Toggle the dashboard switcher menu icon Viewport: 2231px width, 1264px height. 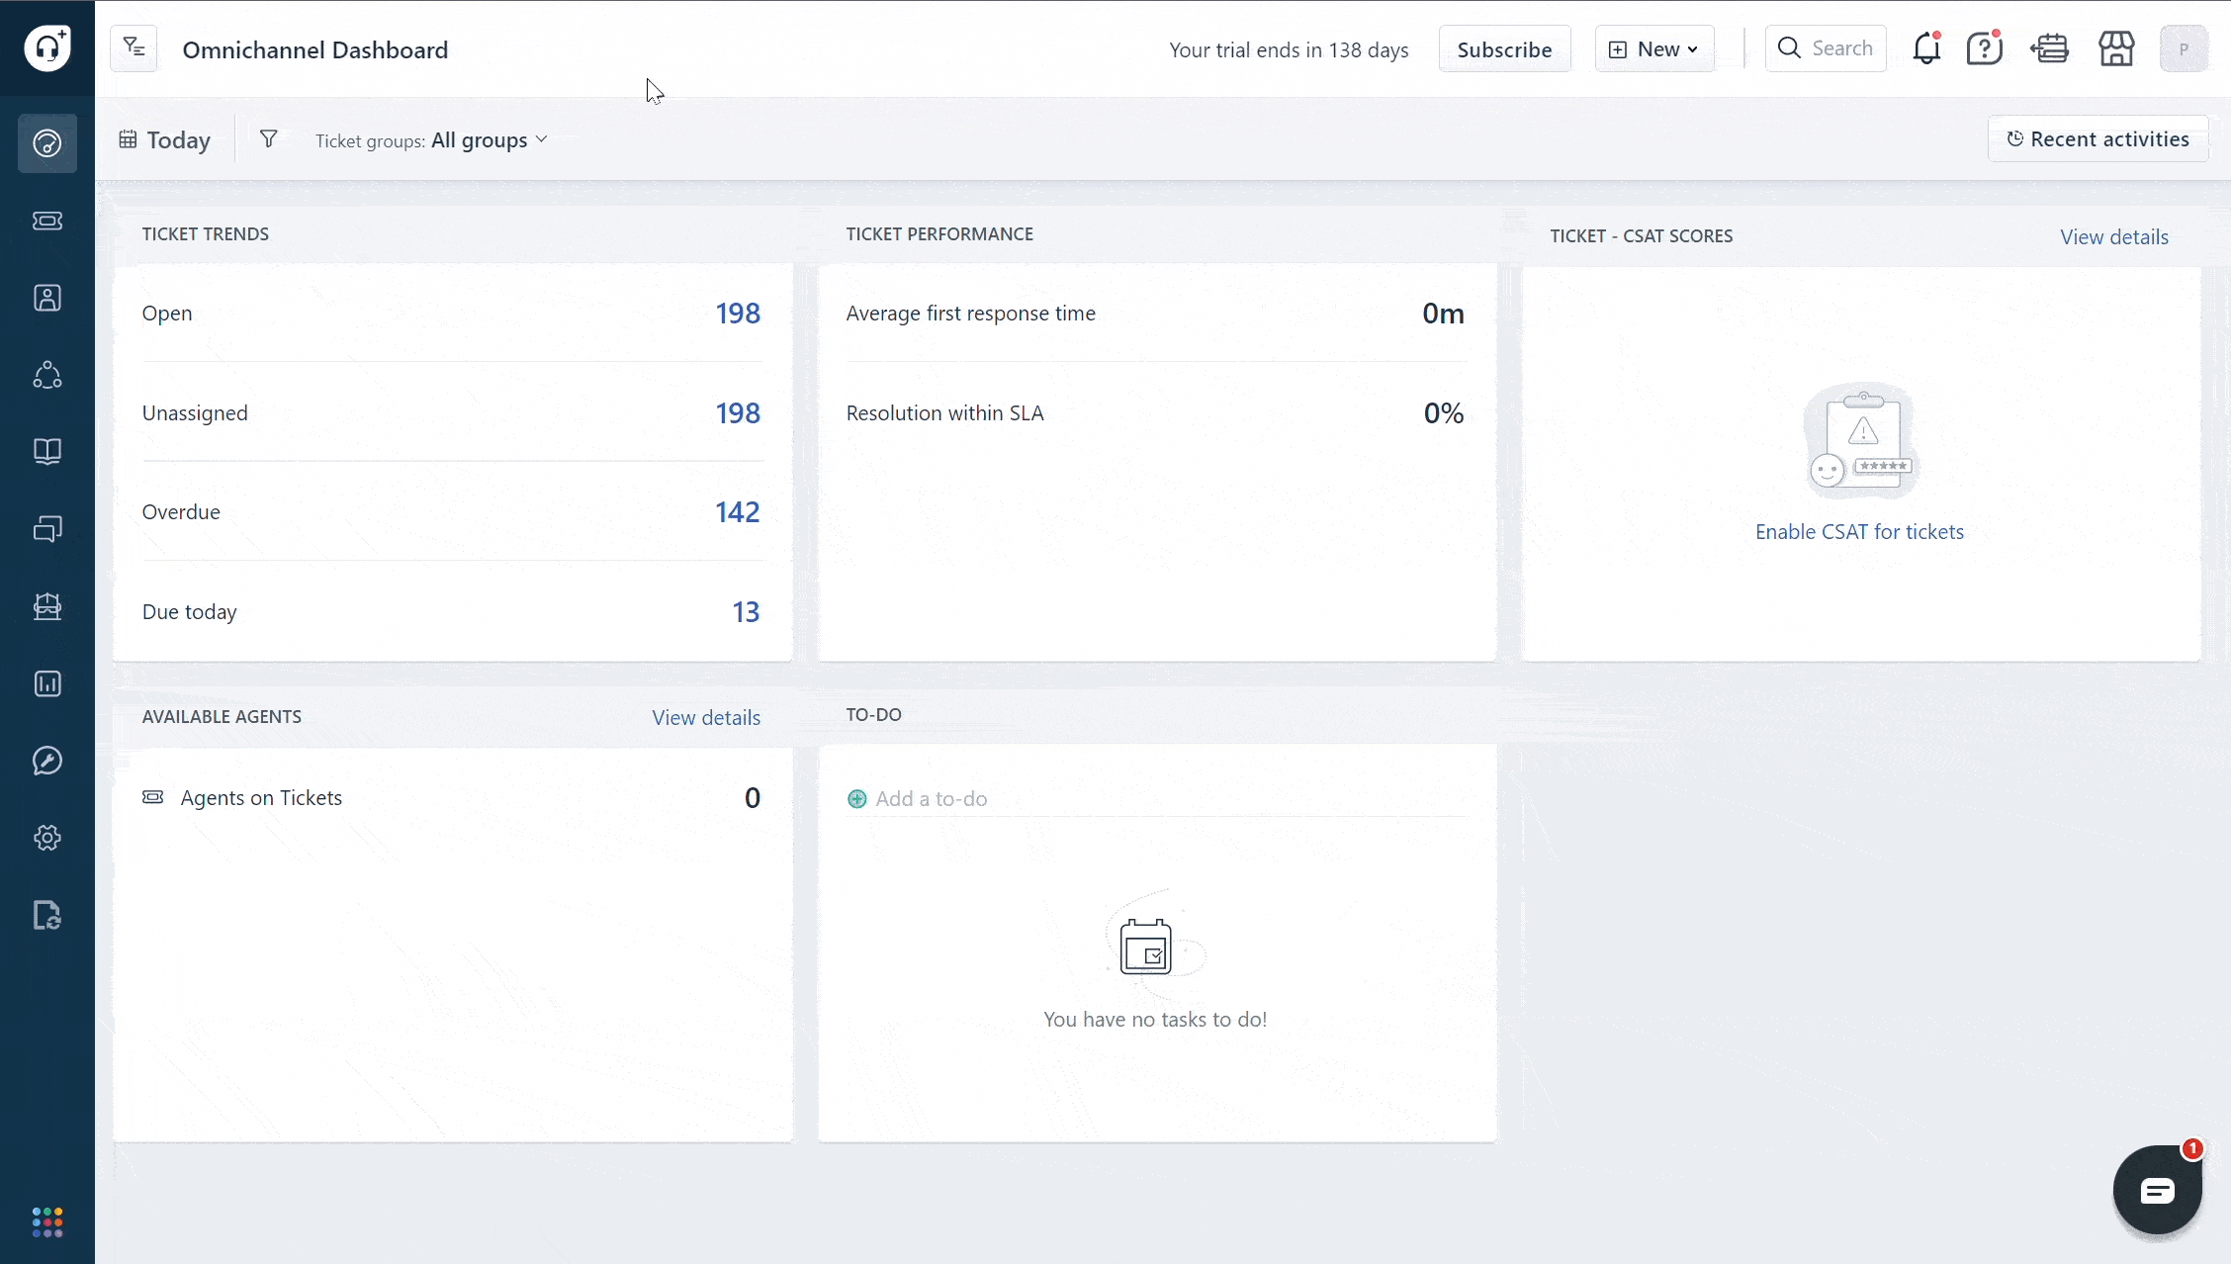point(134,48)
